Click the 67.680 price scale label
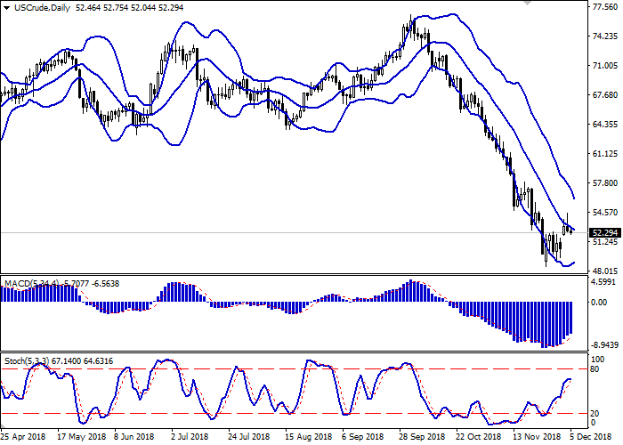The image size is (623, 445). point(604,95)
